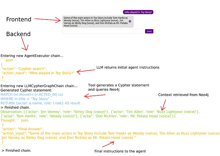The width and height of the screenshot is (220, 156).
Task: Click the gear icon in the bot response
Action: tap(130, 21)
